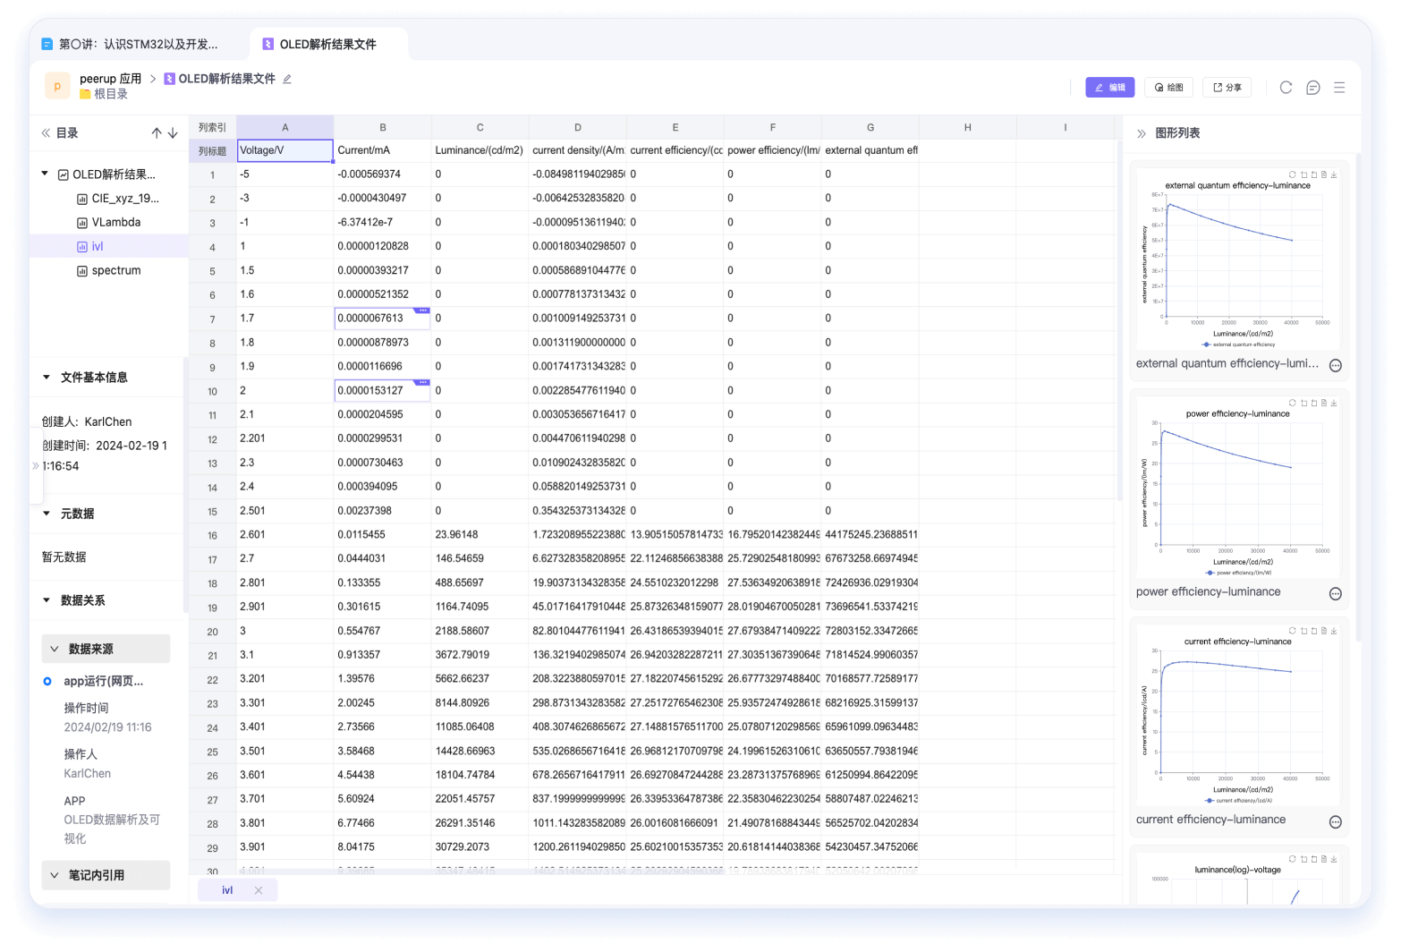Restore the external quantum efficiency chart view
The height and width of the screenshot is (952, 1401).
[1292, 175]
